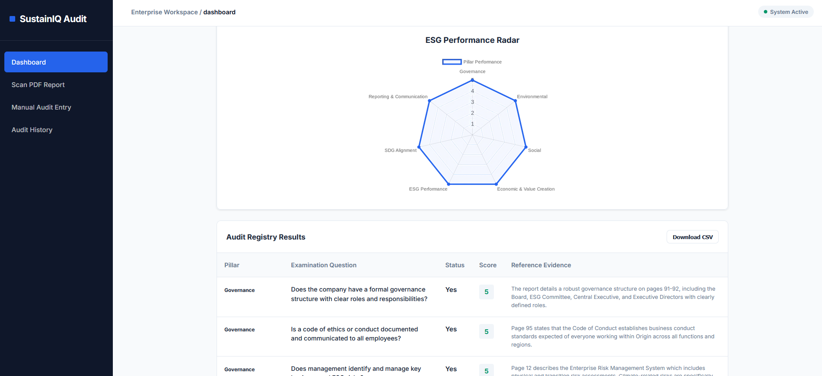The height and width of the screenshot is (376, 822).
Task: Click the Score column header
Action: tap(487, 265)
